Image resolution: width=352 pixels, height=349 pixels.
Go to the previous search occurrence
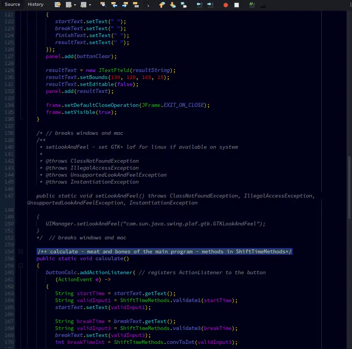tap(114, 5)
